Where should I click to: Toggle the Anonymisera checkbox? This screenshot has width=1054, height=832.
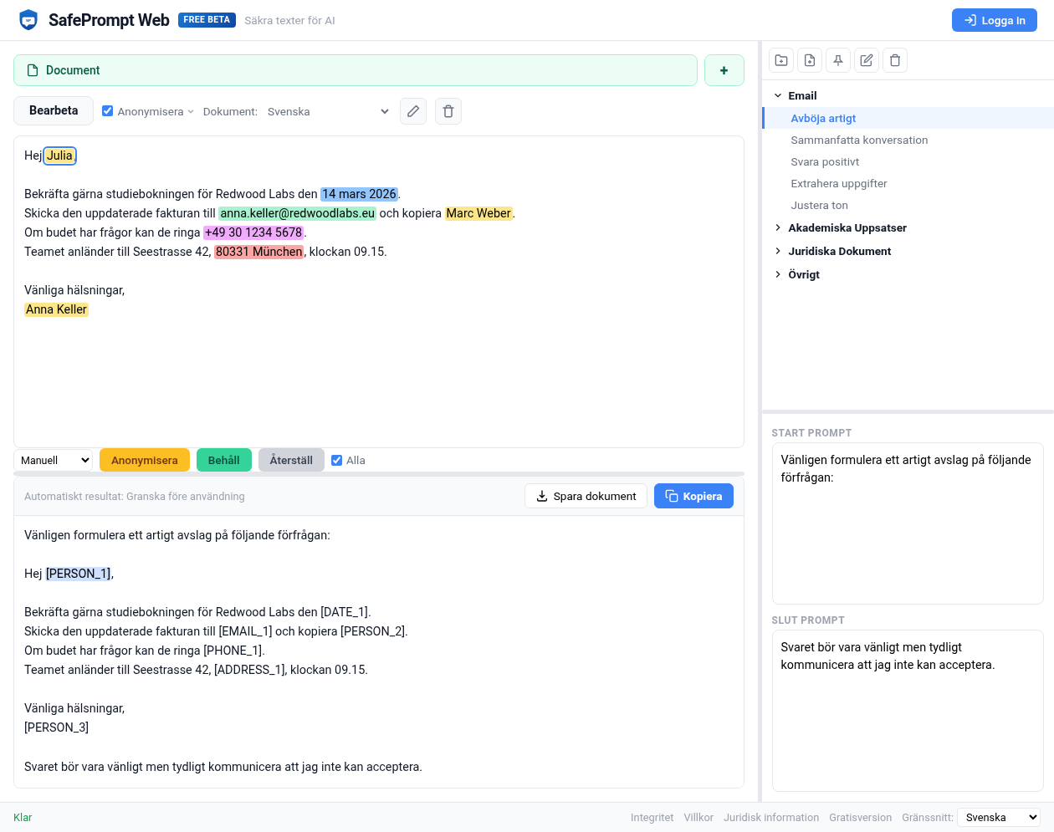point(108,111)
